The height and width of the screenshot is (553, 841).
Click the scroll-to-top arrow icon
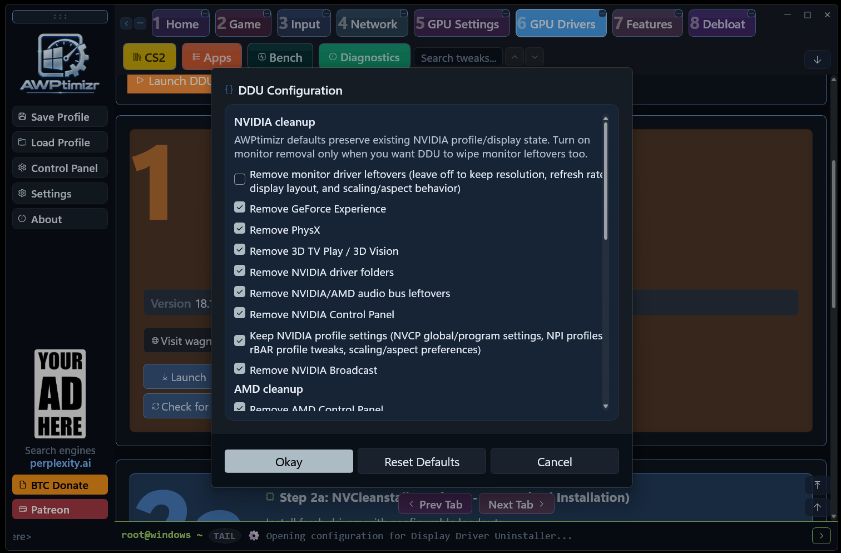817,485
